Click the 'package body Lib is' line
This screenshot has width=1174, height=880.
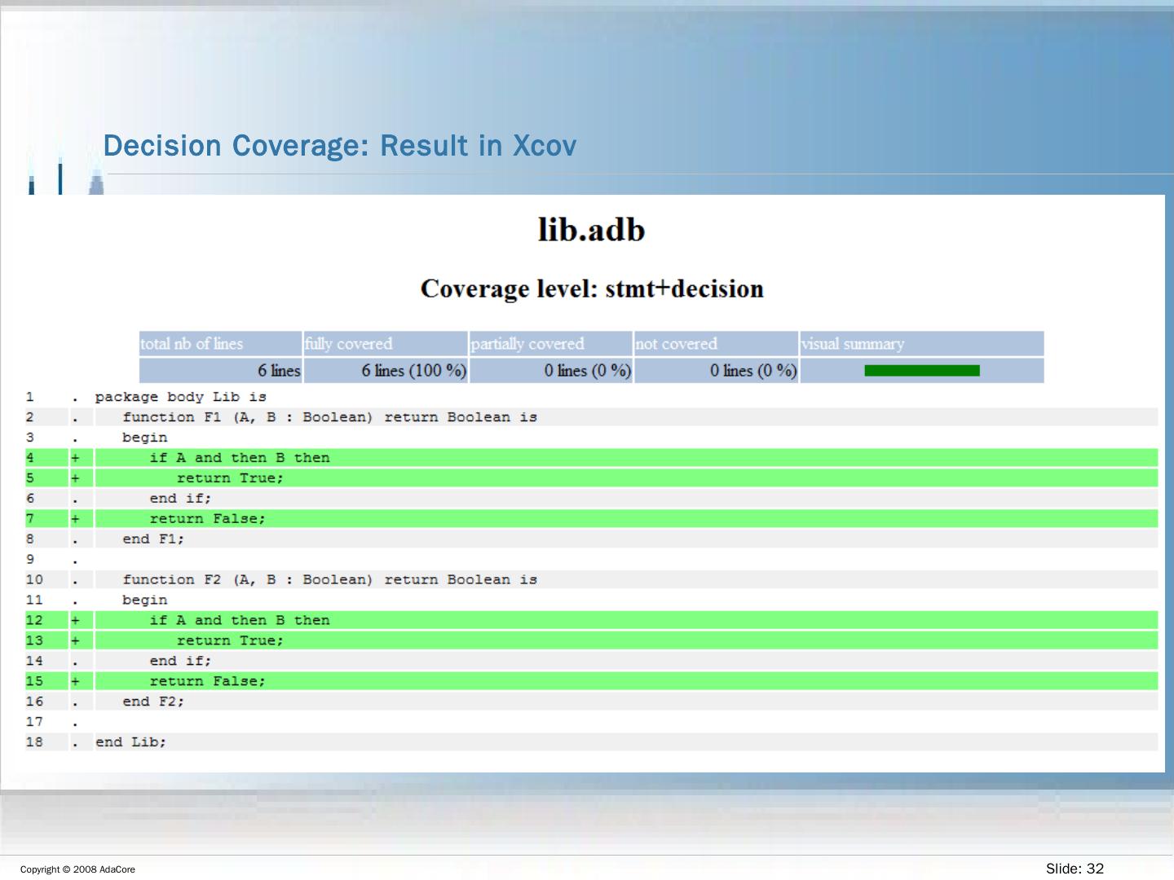click(181, 397)
